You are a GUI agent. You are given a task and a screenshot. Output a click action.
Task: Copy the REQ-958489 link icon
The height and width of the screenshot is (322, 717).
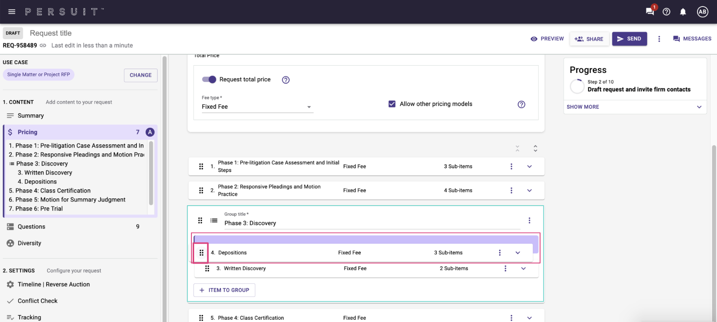tap(43, 45)
